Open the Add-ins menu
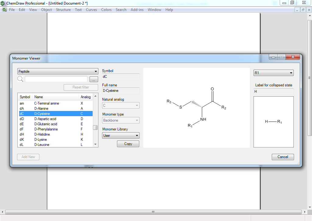The image size is (312, 221). point(137,9)
